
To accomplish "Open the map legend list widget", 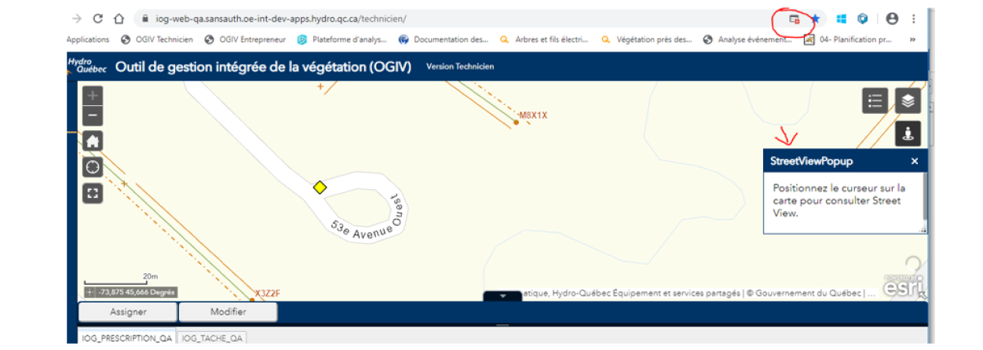I will (x=875, y=100).
